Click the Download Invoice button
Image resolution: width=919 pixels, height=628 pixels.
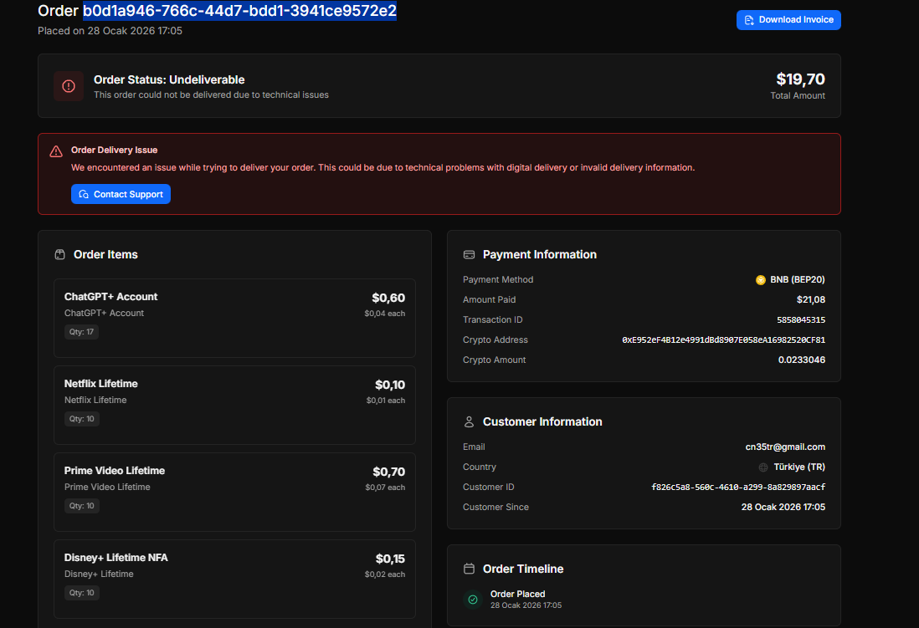pyautogui.click(x=788, y=20)
